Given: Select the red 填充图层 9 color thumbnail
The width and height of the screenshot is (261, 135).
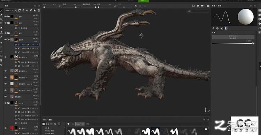Looking at the screenshot, I should click(x=11, y=128).
